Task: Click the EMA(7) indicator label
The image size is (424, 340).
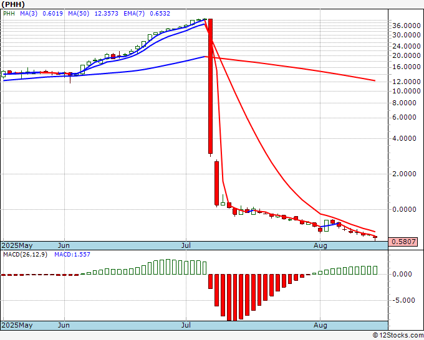Action: pos(134,14)
